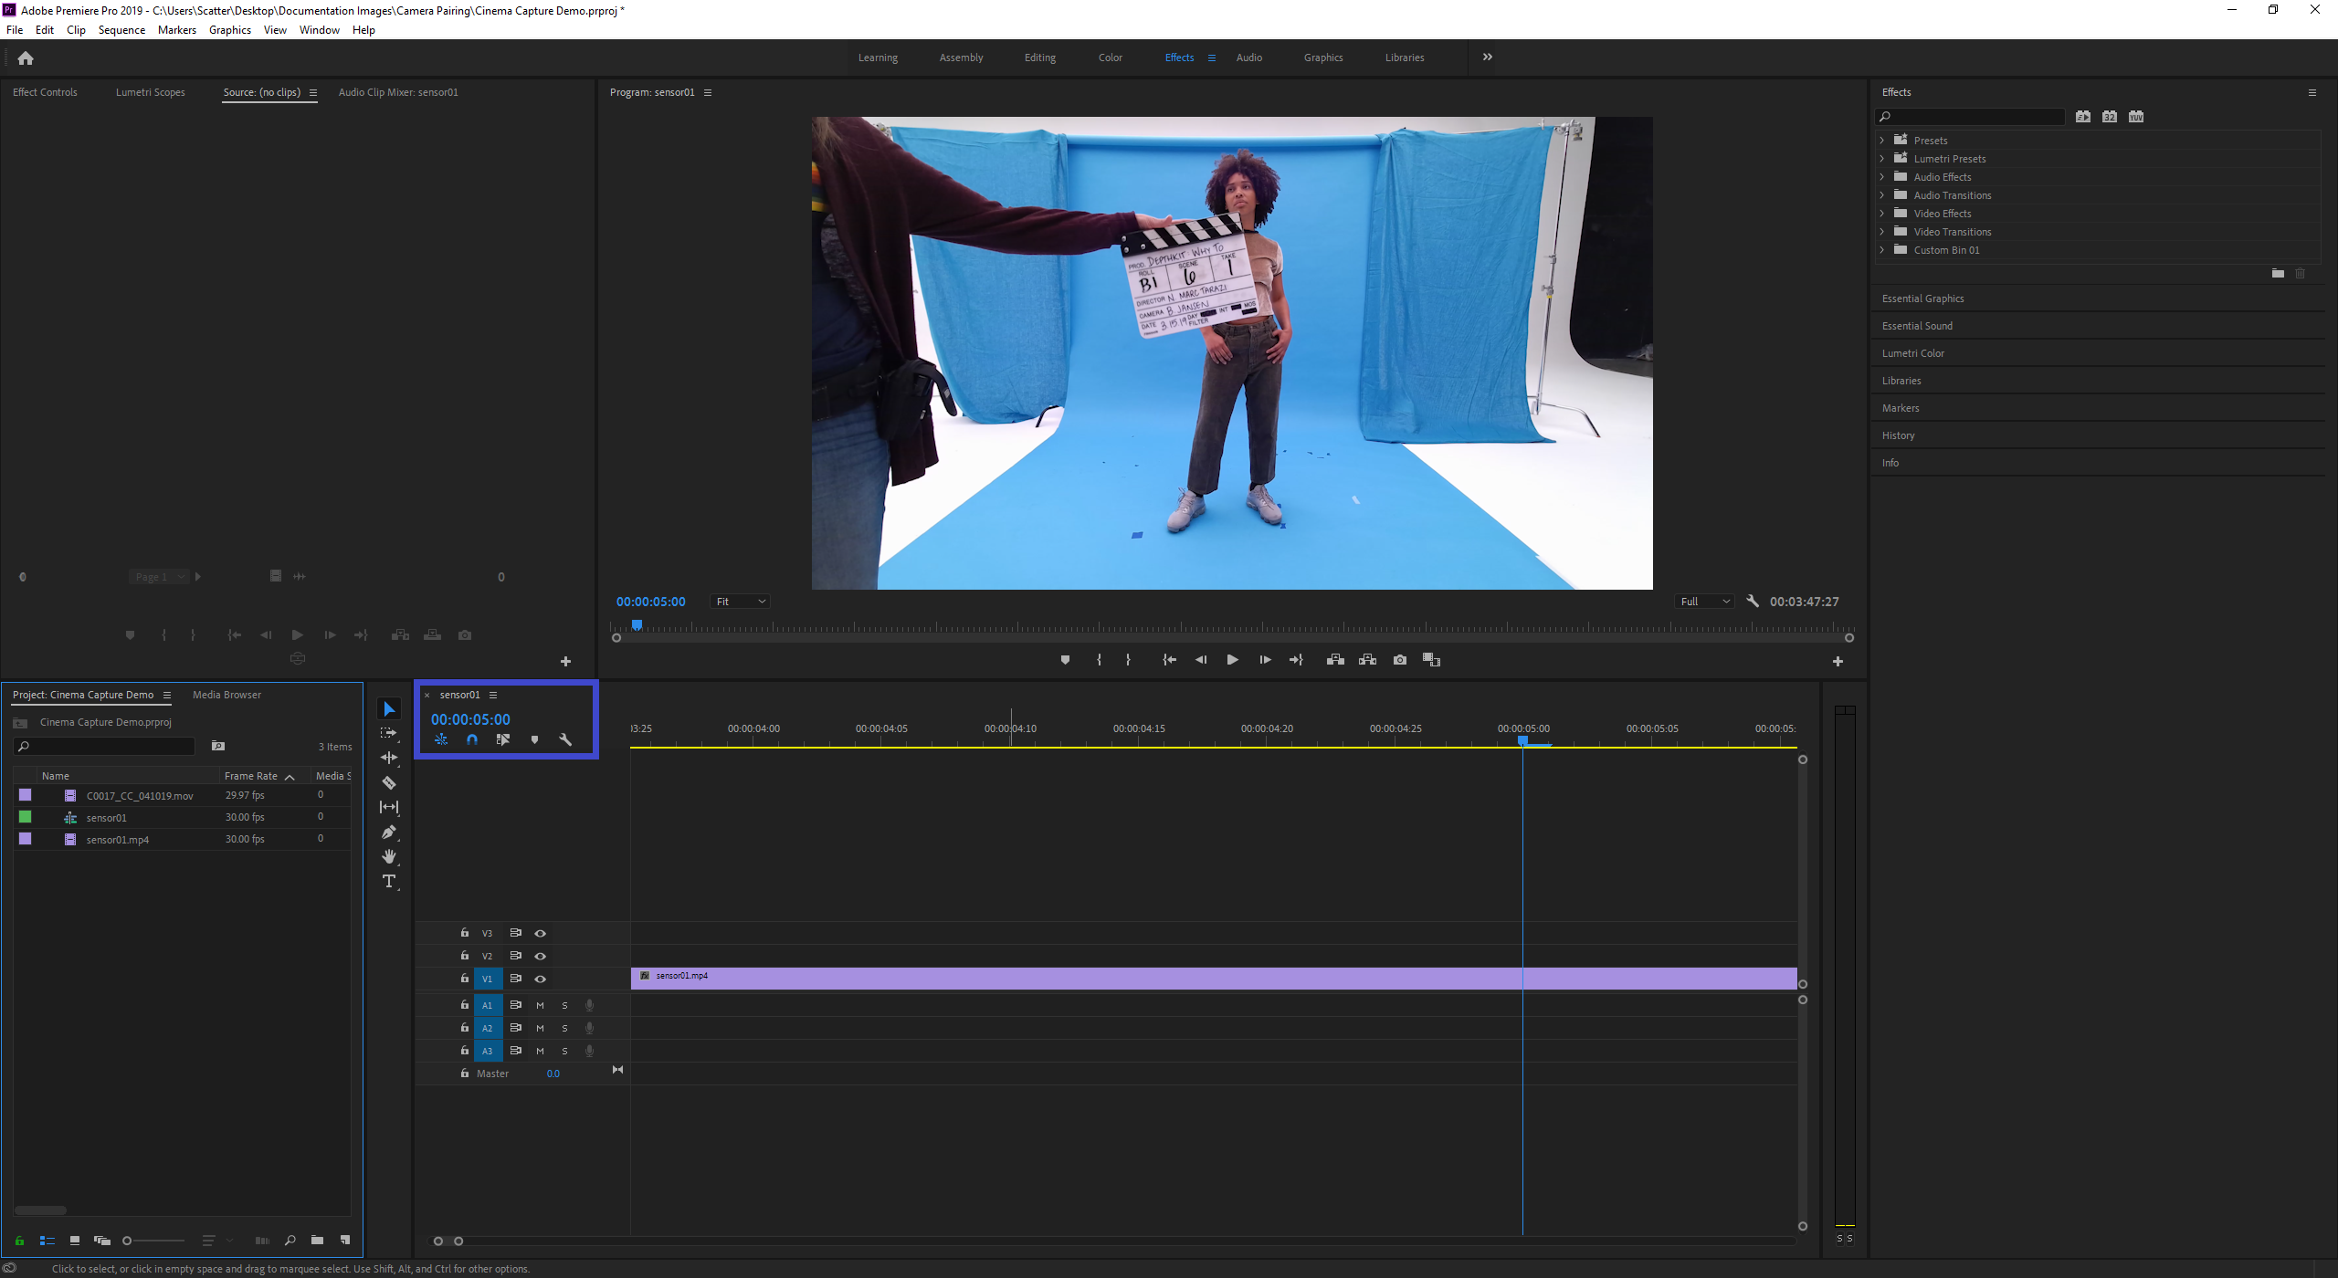Select the Razor tool
Image resolution: width=2338 pixels, height=1278 pixels.
pyautogui.click(x=389, y=782)
